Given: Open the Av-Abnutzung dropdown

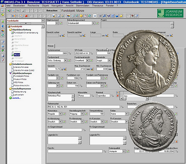Looking at the screenshot, I should [60, 122].
